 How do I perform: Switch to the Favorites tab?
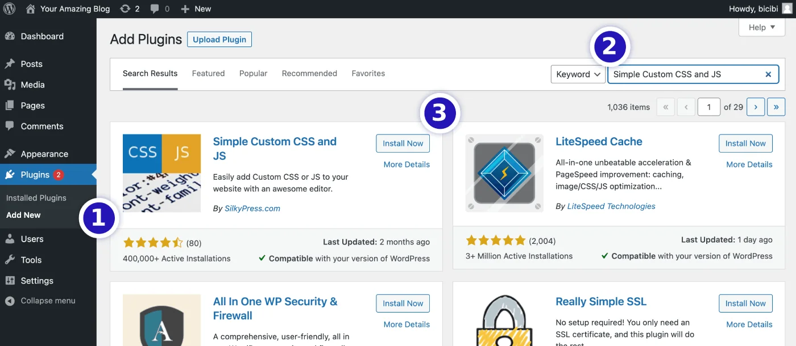tap(368, 73)
